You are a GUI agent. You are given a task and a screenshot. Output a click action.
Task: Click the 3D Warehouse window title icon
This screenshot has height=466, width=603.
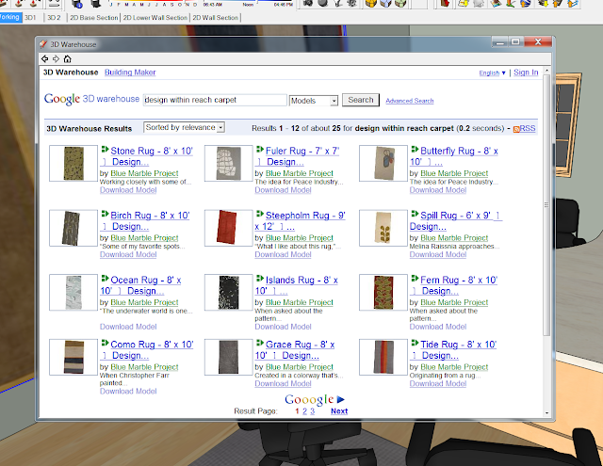(x=43, y=44)
